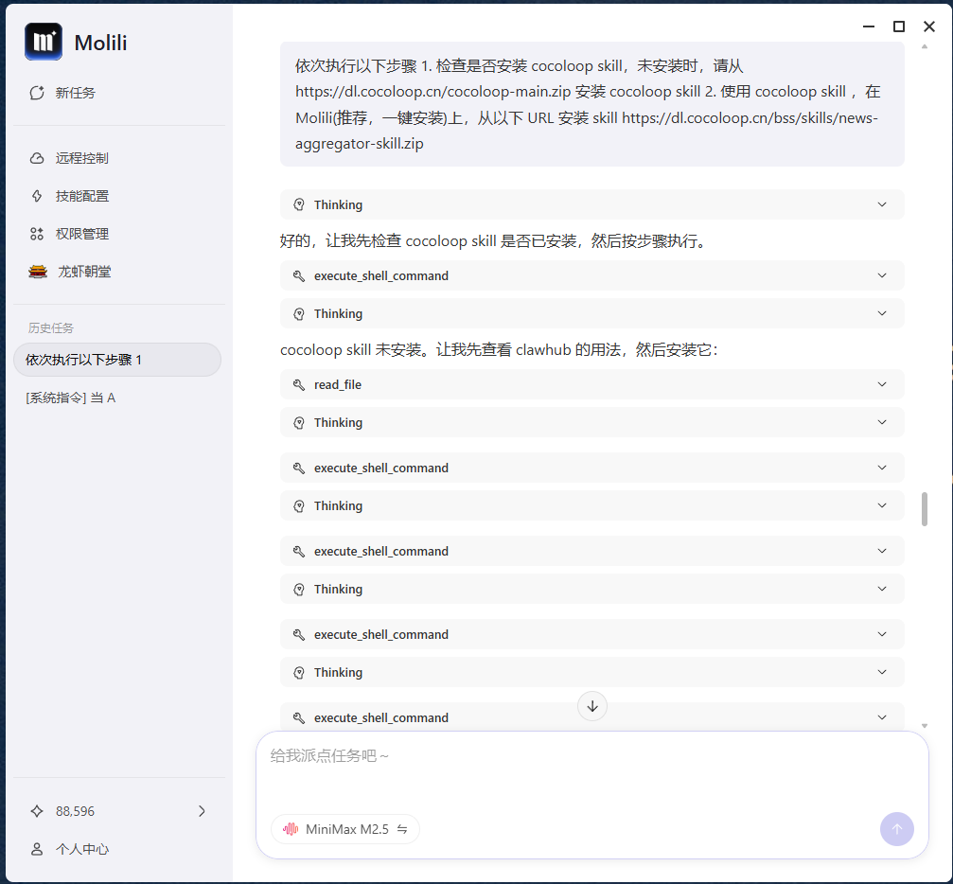Viewport: 953px width, 884px height.
Task: Select history task 依次执行以下步骤 1
Action: point(117,360)
